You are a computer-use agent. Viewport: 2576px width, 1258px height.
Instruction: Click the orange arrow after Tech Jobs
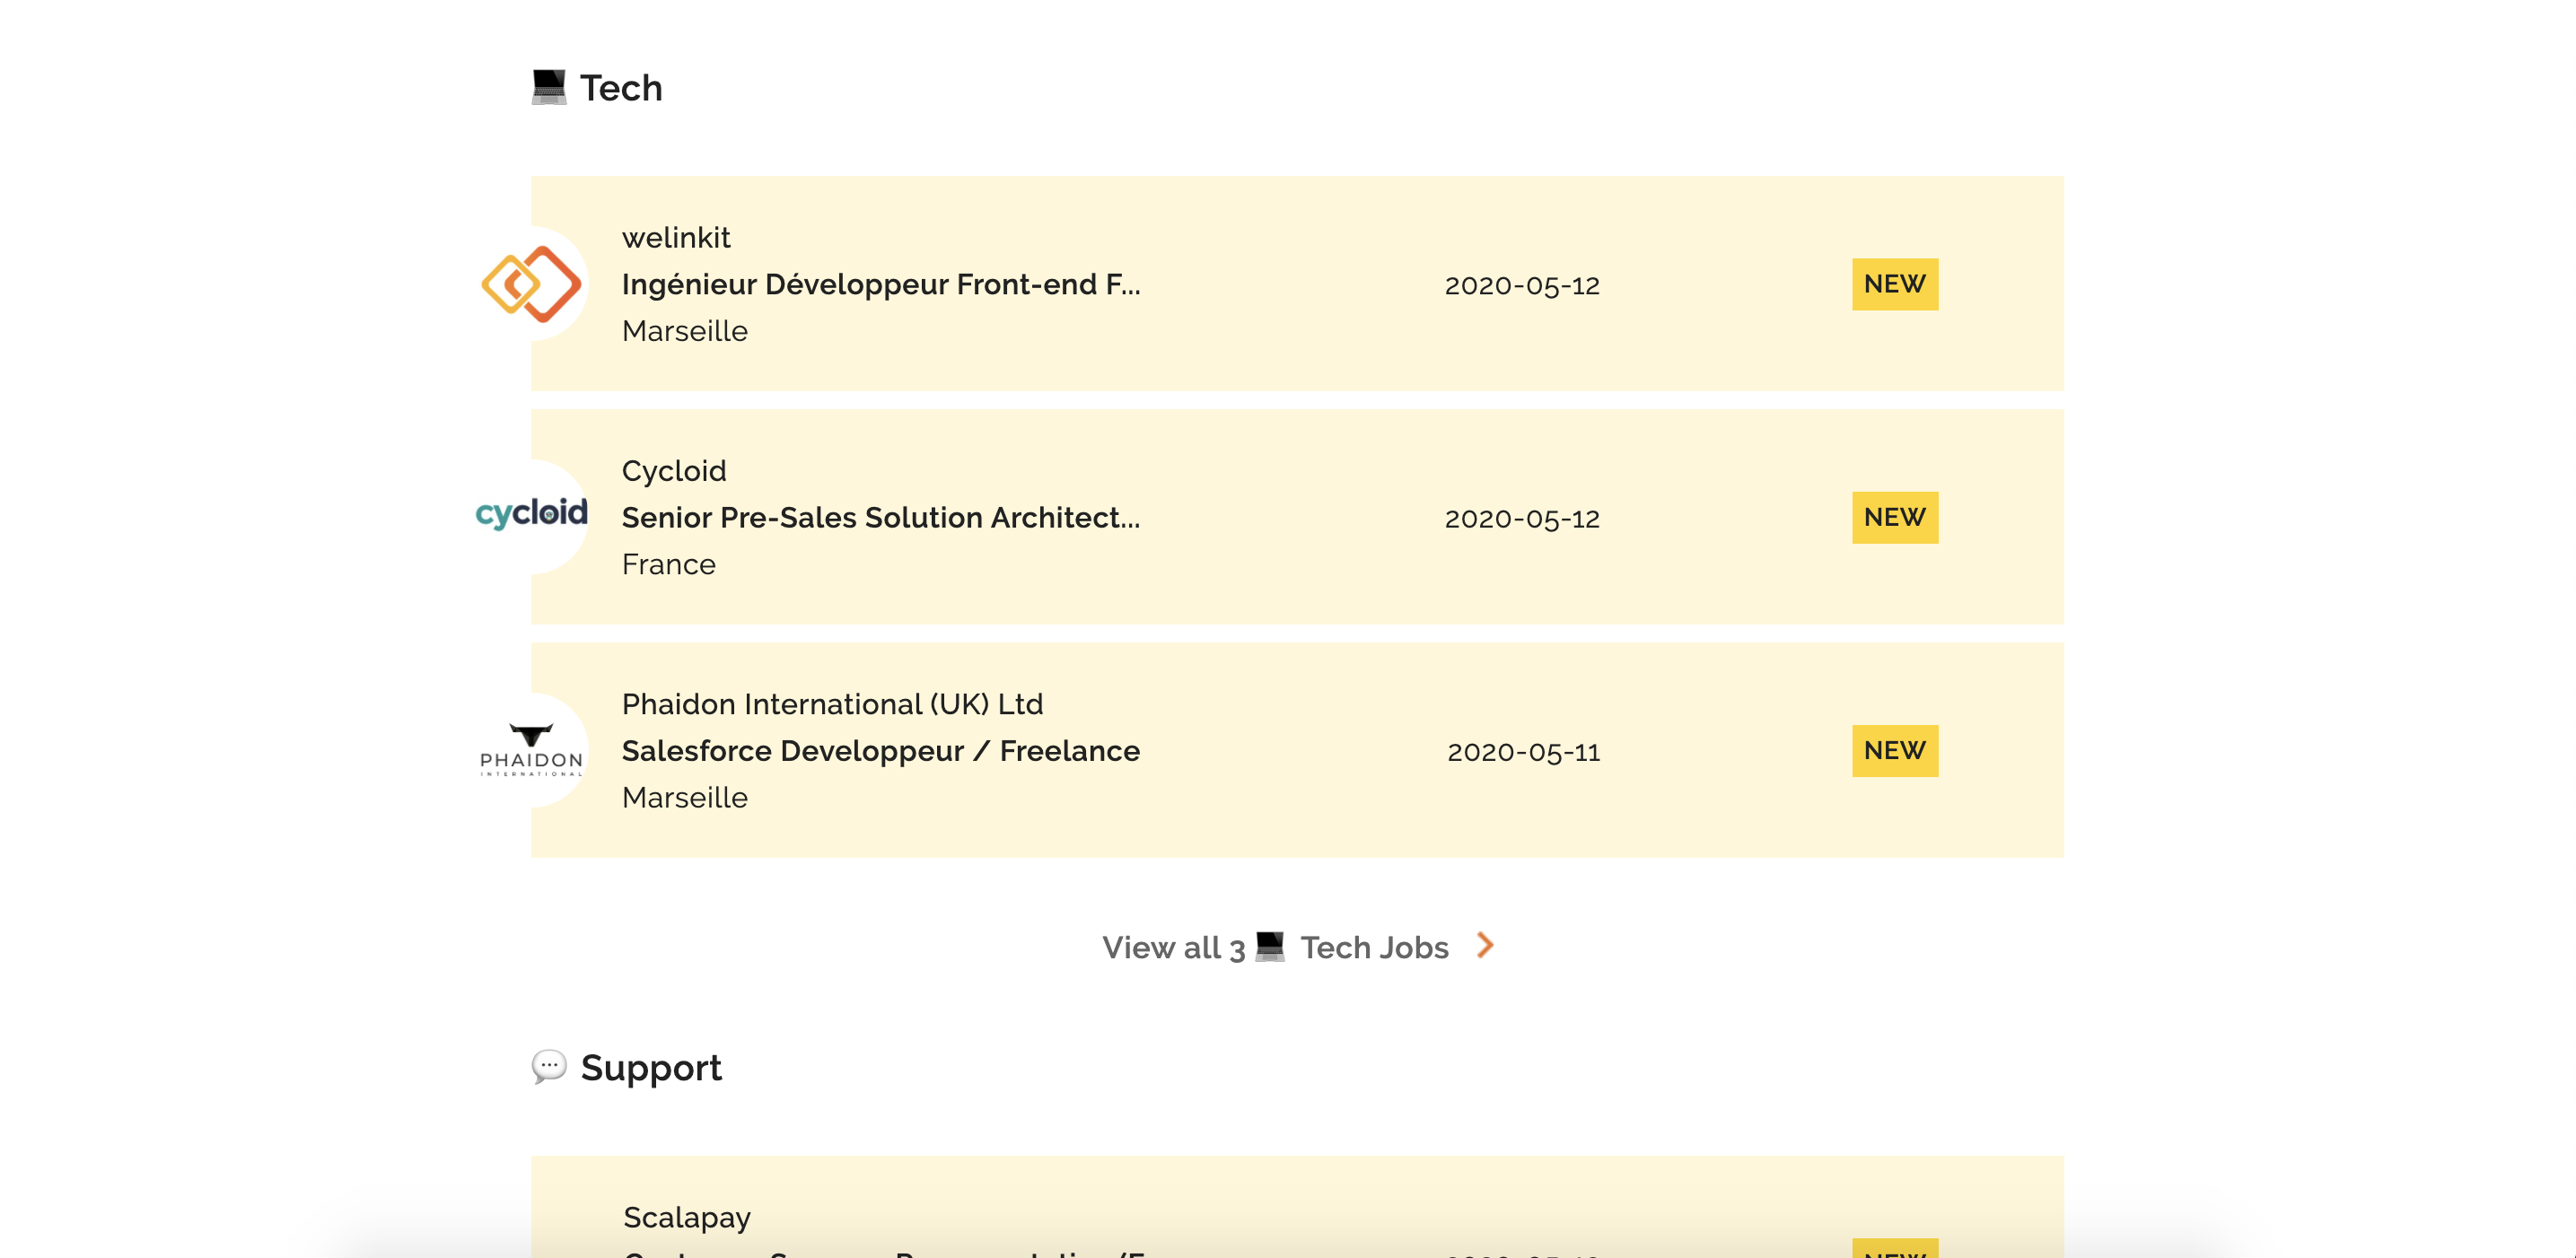[x=1485, y=945]
